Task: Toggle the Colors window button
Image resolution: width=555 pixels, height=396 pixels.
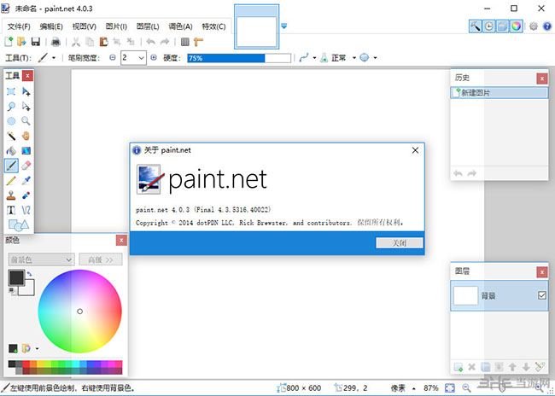Action: [516, 26]
